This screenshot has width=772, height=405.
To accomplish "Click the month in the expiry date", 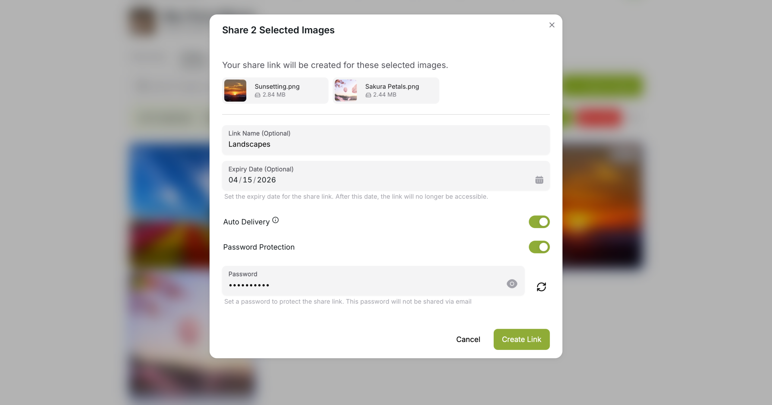I will point(233,180).
